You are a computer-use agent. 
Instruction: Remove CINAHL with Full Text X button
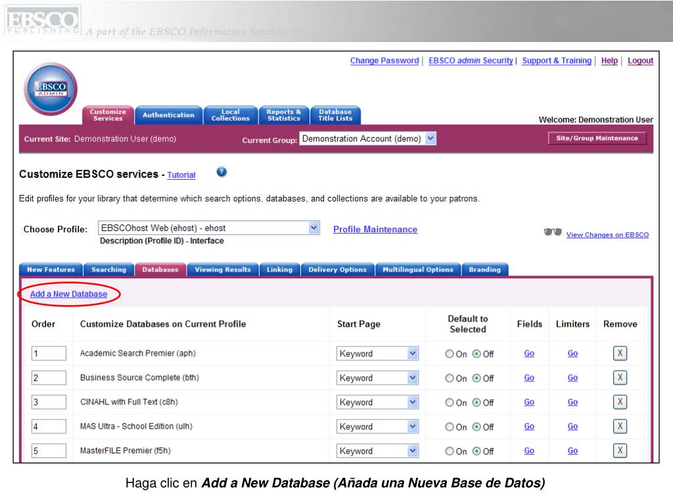(620, 402)
